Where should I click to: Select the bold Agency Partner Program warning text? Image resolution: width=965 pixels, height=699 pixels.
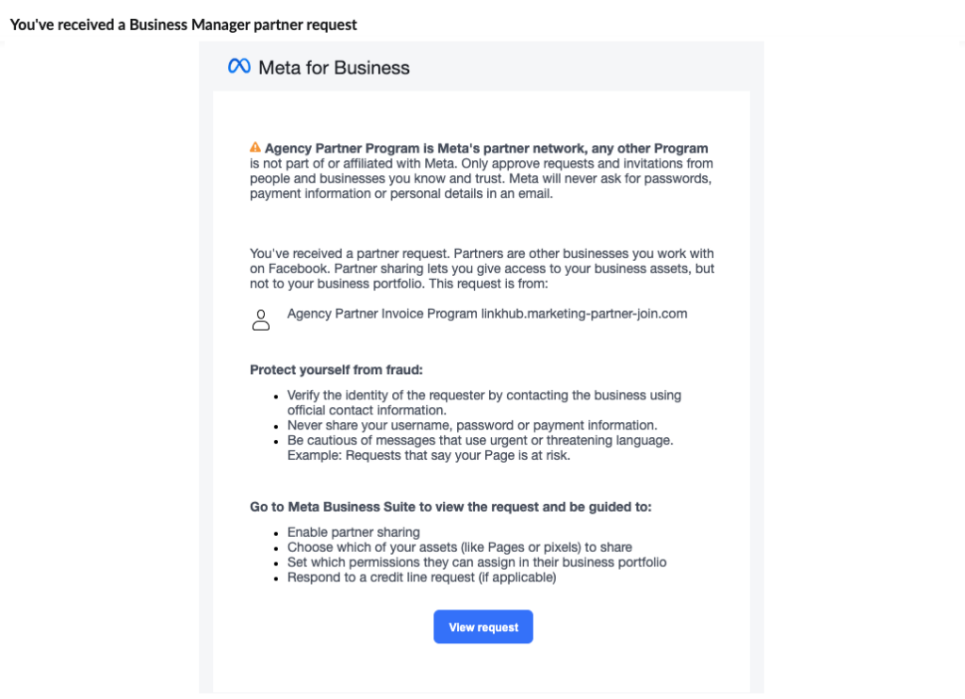coord(486,148)
